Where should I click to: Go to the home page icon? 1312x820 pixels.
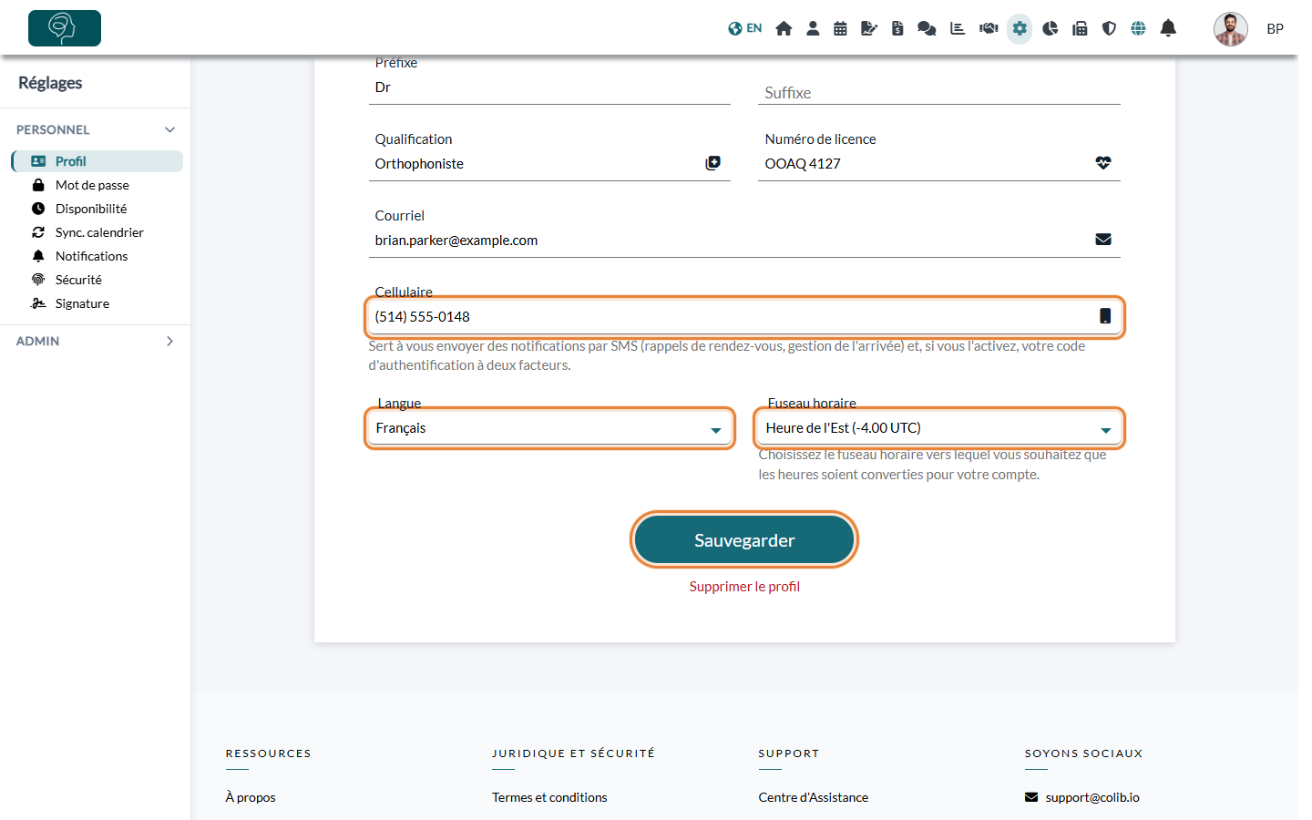[784, 28]
